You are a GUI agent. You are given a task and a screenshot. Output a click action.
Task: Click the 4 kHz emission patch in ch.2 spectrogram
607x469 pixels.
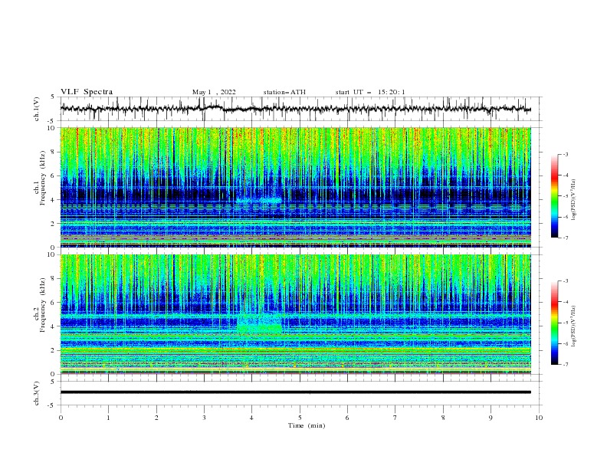[259, 324]
